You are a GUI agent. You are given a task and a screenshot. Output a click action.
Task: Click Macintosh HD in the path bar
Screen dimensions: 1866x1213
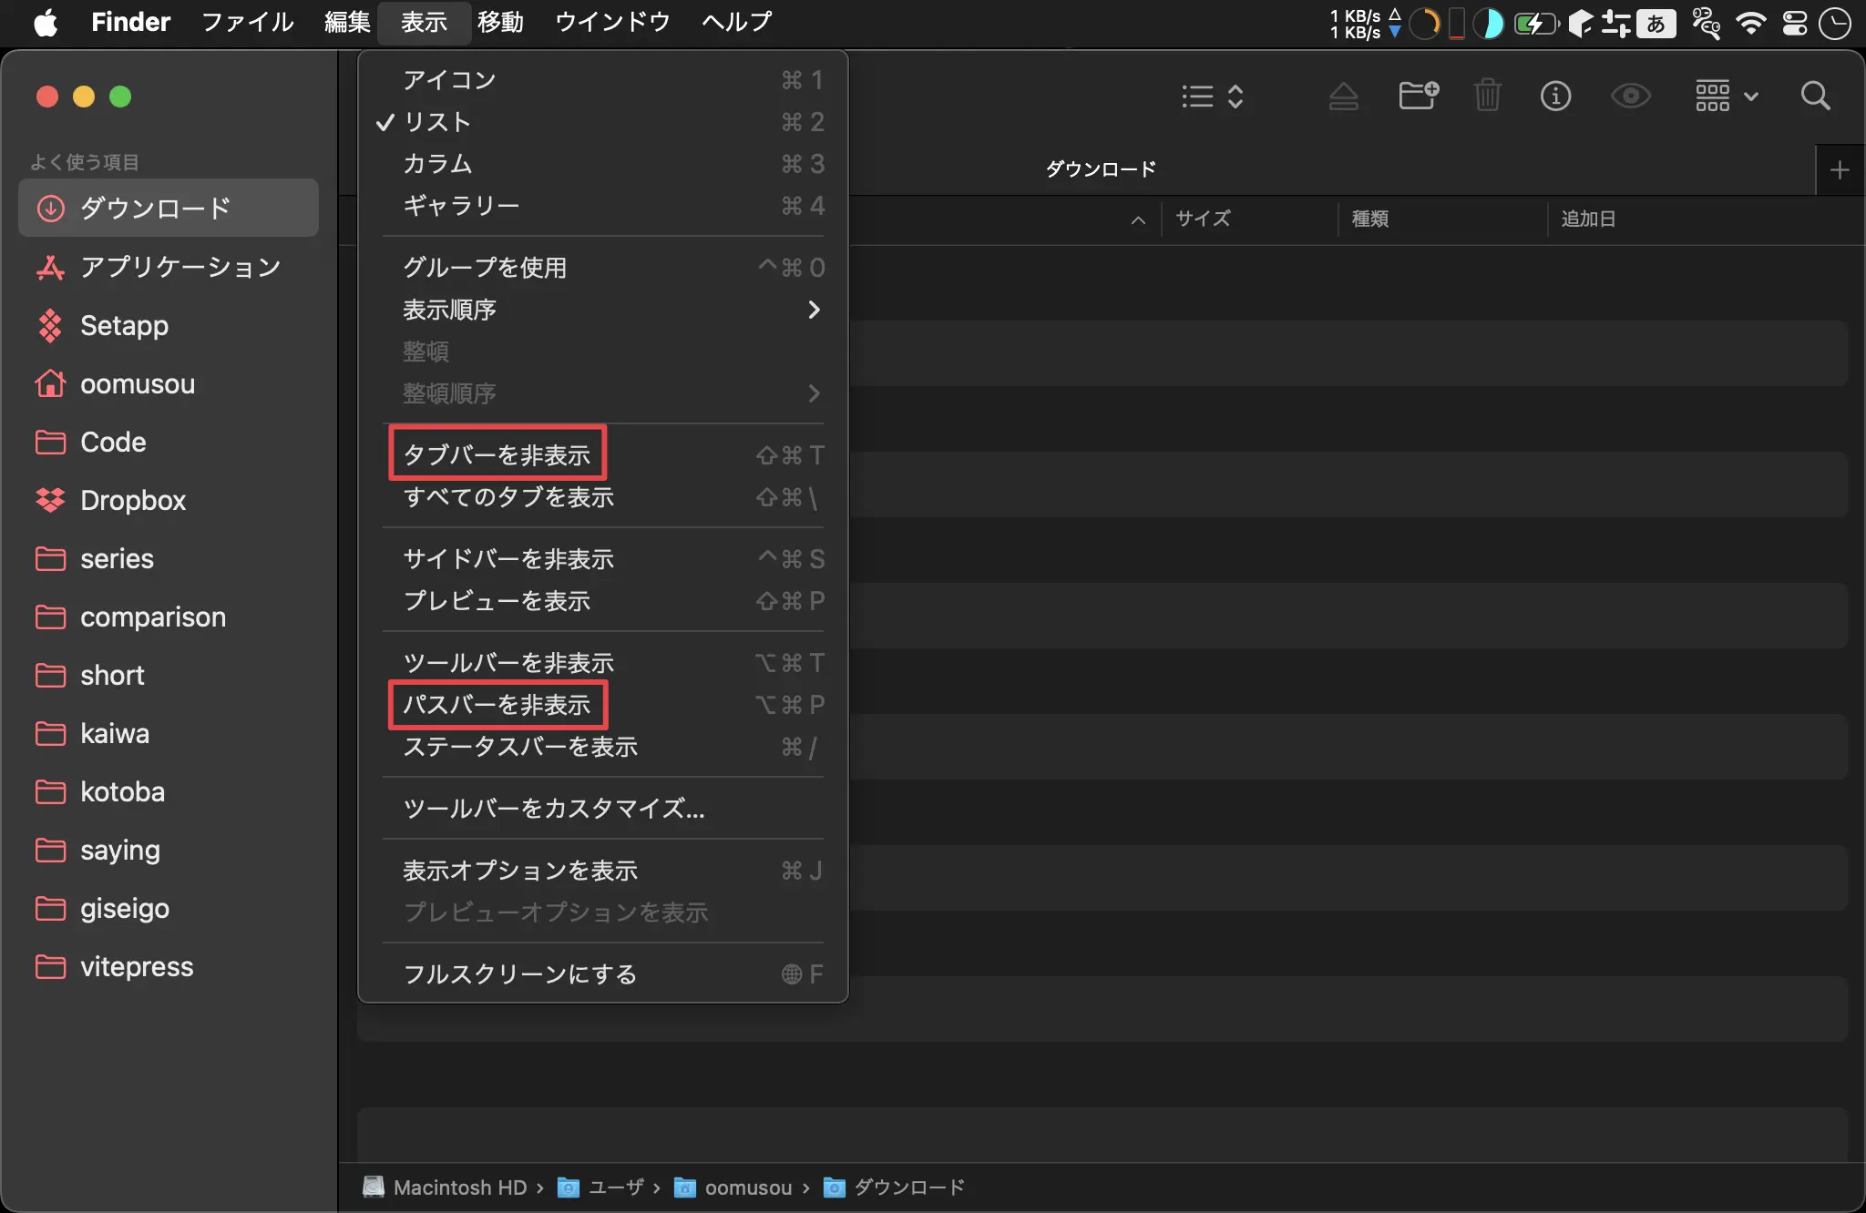(x=446, y=1188)
